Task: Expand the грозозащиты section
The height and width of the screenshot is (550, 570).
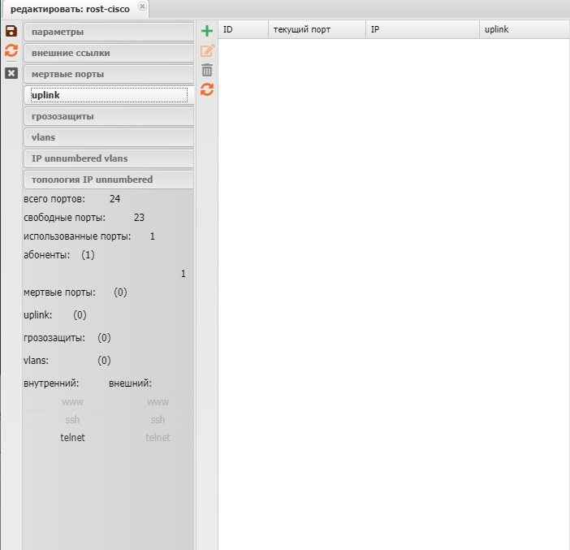Action: tap(109, 116)
